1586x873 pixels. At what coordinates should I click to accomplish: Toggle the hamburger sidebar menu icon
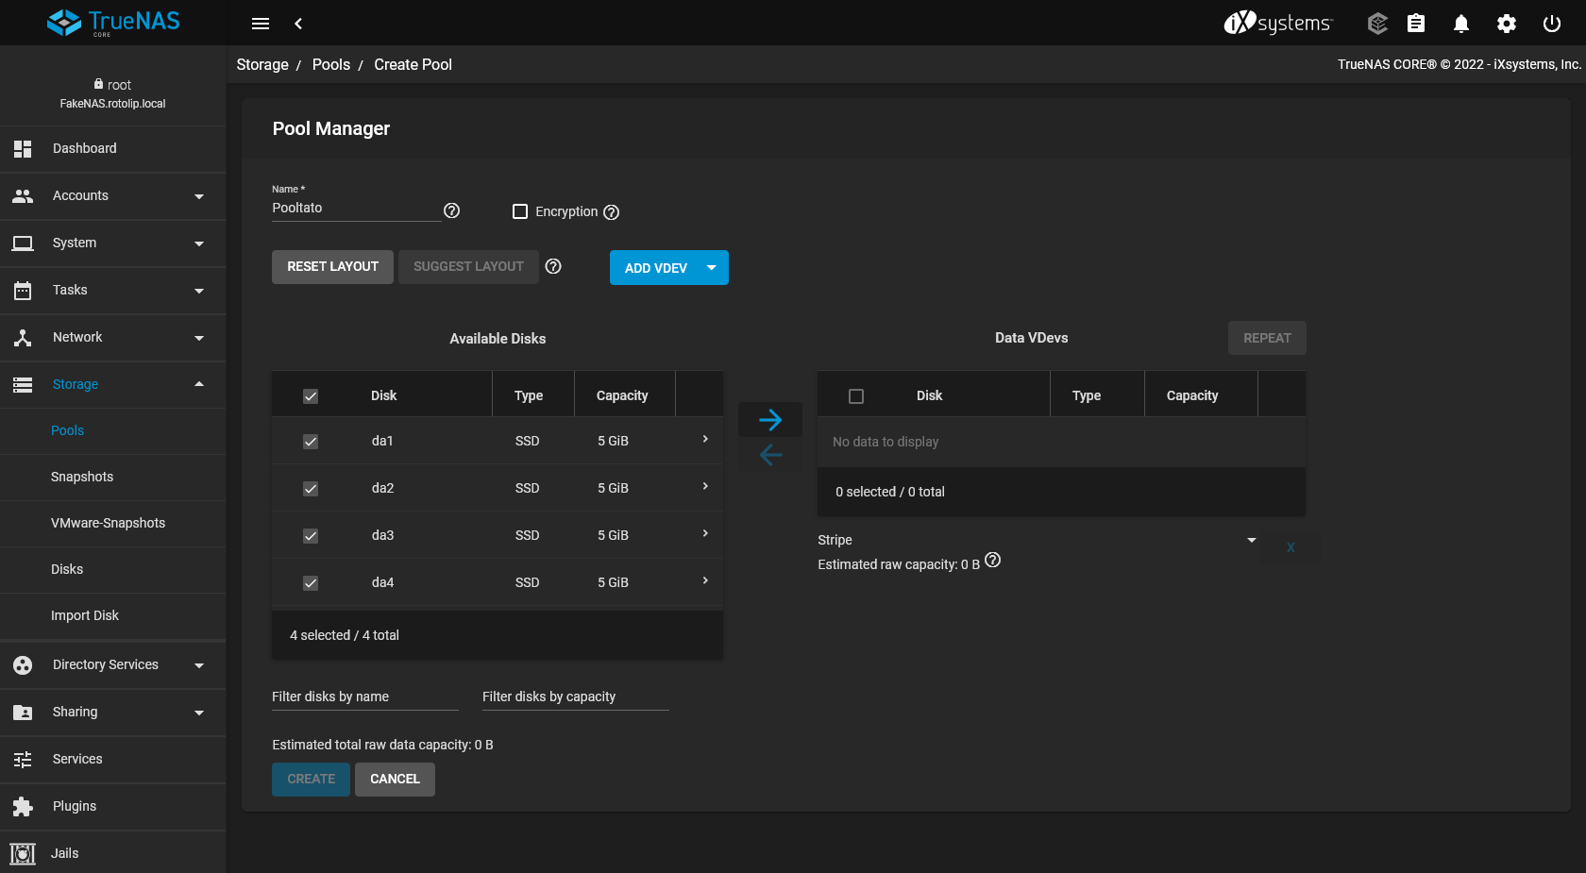tap(261, 24)
